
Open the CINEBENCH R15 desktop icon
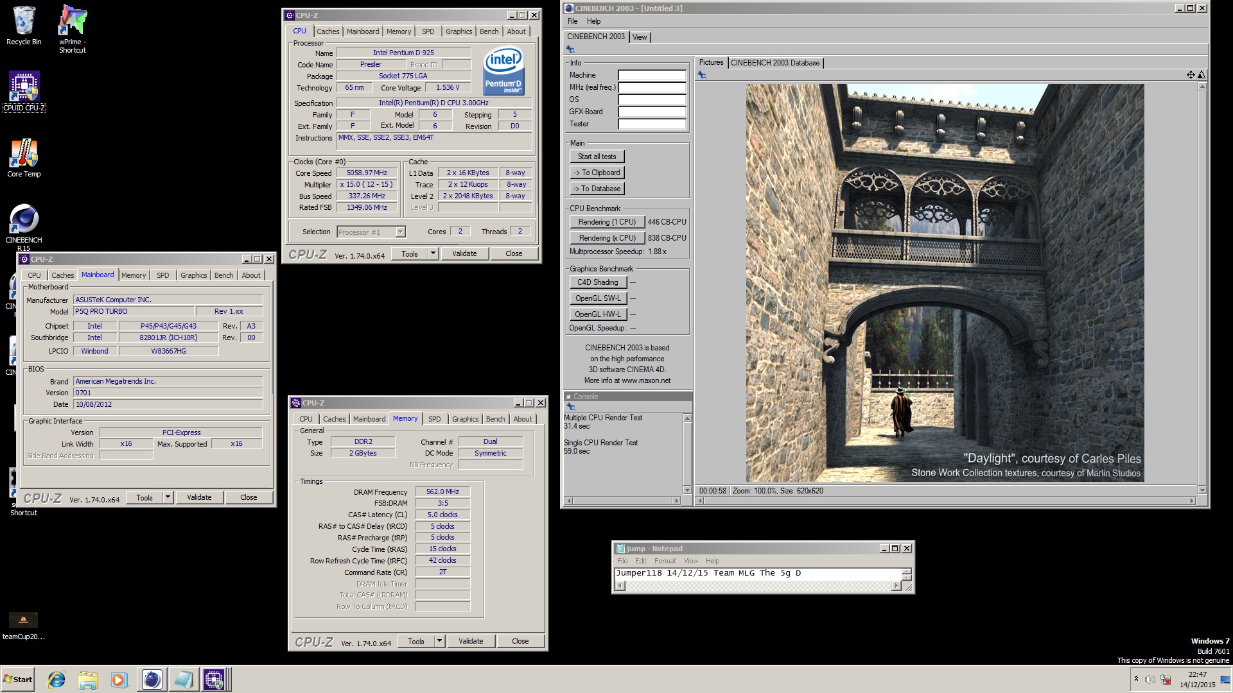(x=24, y=228)
